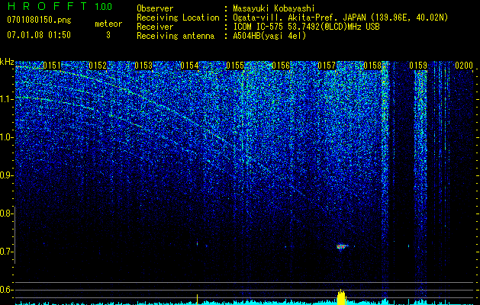Click the kHz axis unit label
480x305 pixels.
point(7,62)
